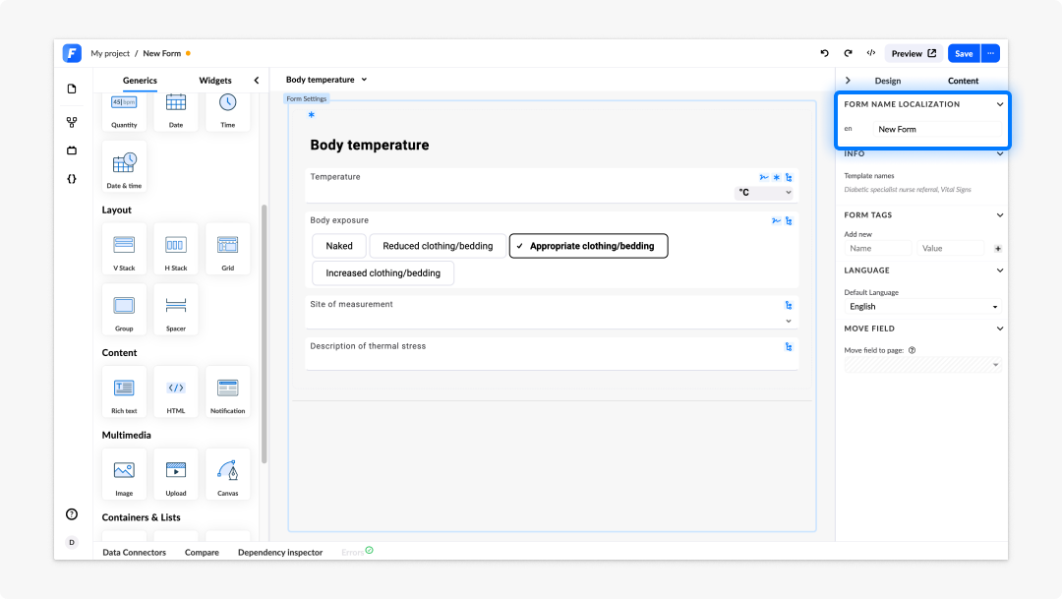Click Body exposure calculation icon
Image resolution: width=1062 pixels, height=599 pixels.
pos(776,221)
